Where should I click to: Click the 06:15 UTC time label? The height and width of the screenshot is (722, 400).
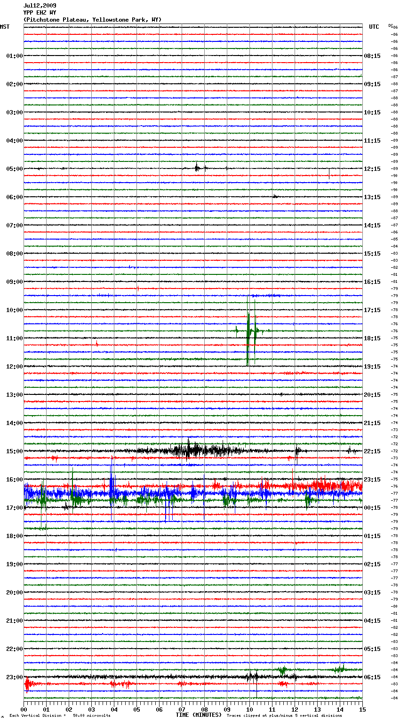(372, 677)
